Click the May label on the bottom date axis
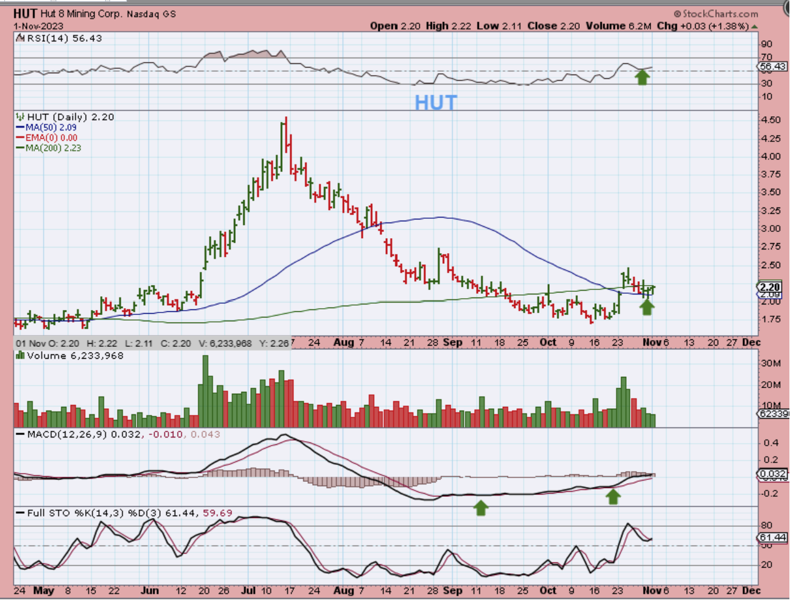This screenshot has height=600, width=790. (x=43, y=591)
